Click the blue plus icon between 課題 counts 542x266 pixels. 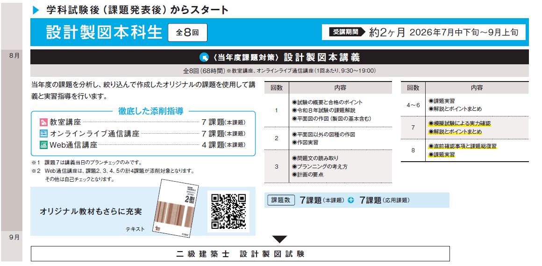351,200
